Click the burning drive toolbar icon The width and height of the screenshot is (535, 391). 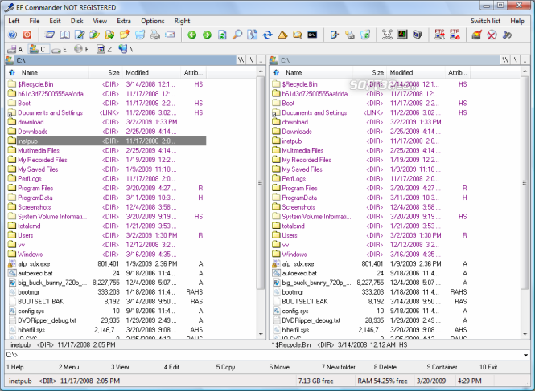[x=476, y=35]
